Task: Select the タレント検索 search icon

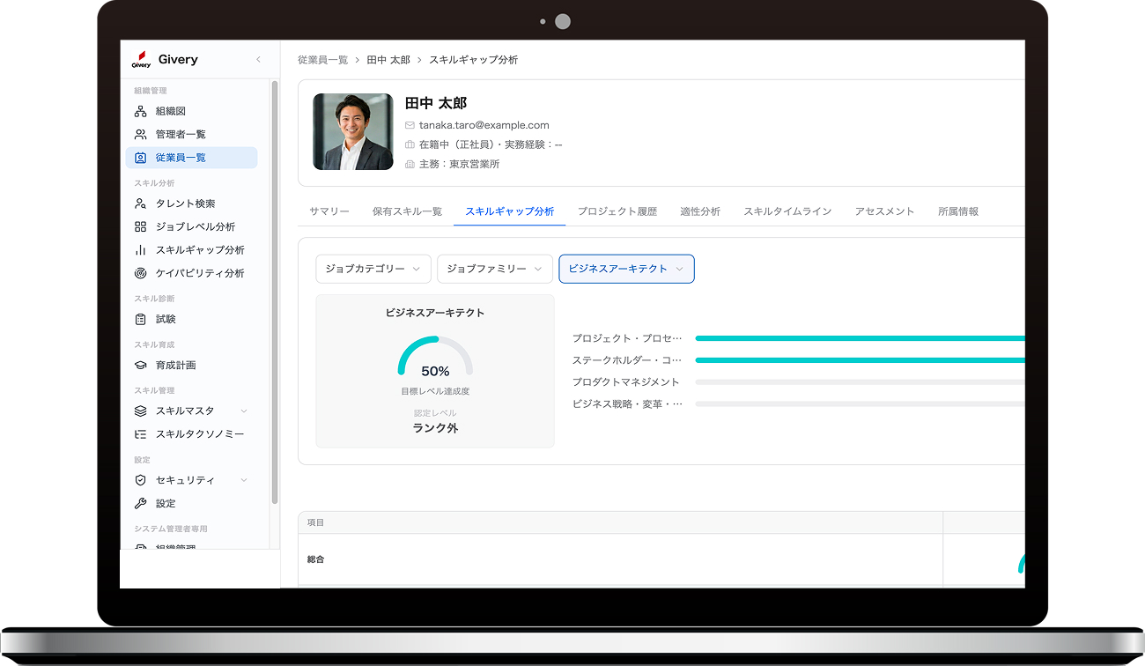Action: (140, 203)
